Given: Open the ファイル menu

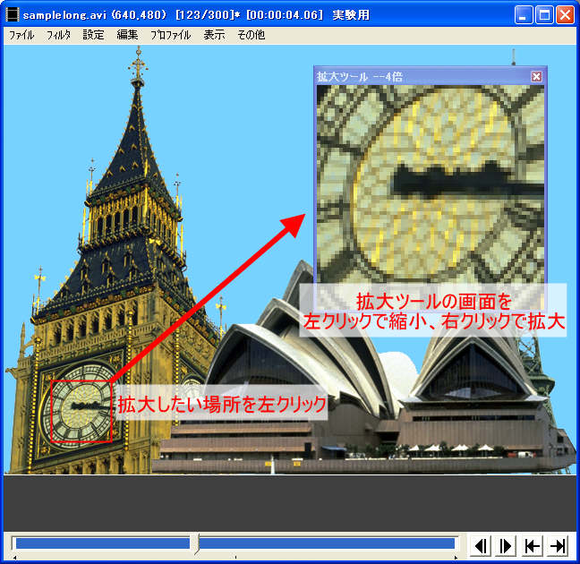Looking at the screenshot, I should tap(21, 36).
